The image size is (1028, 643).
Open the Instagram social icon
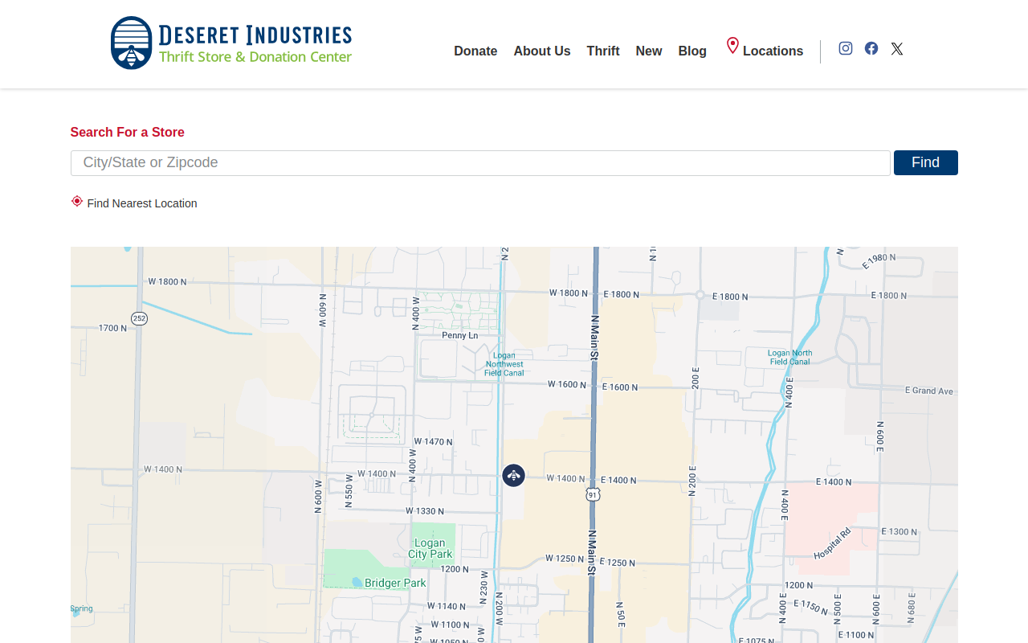click(846, 48)
